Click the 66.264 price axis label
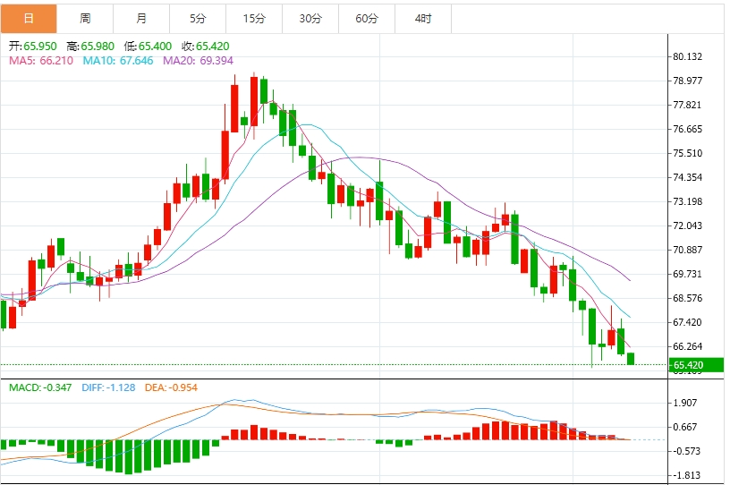 click(x=688, y=346)
